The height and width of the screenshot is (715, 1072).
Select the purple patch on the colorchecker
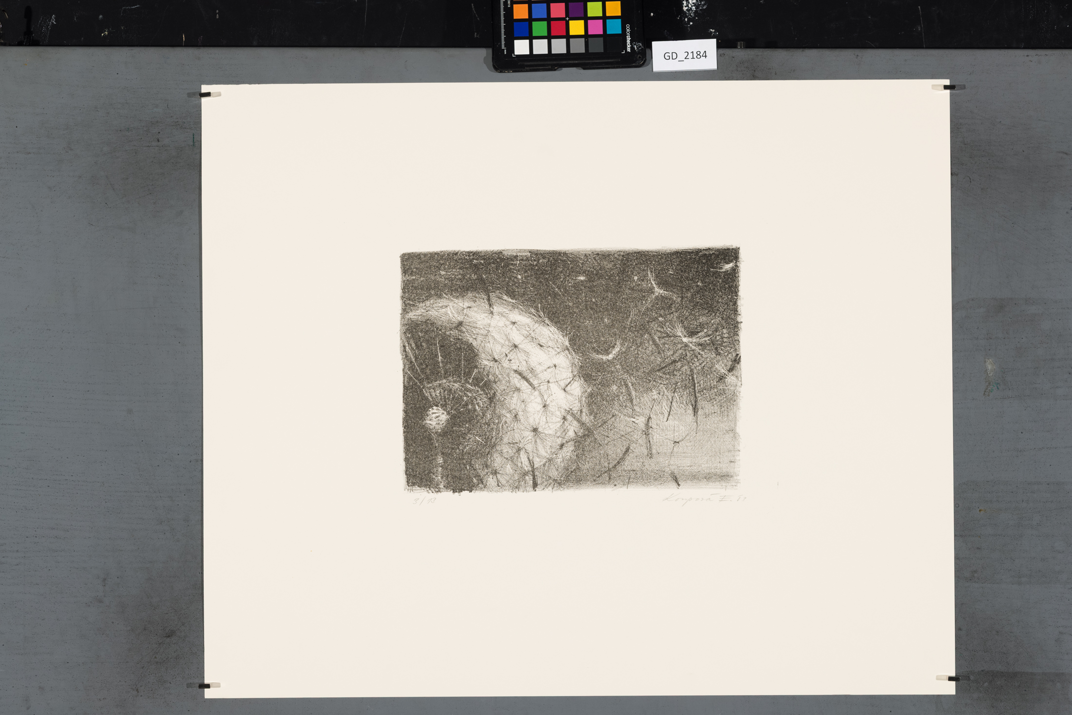[576, 9]
